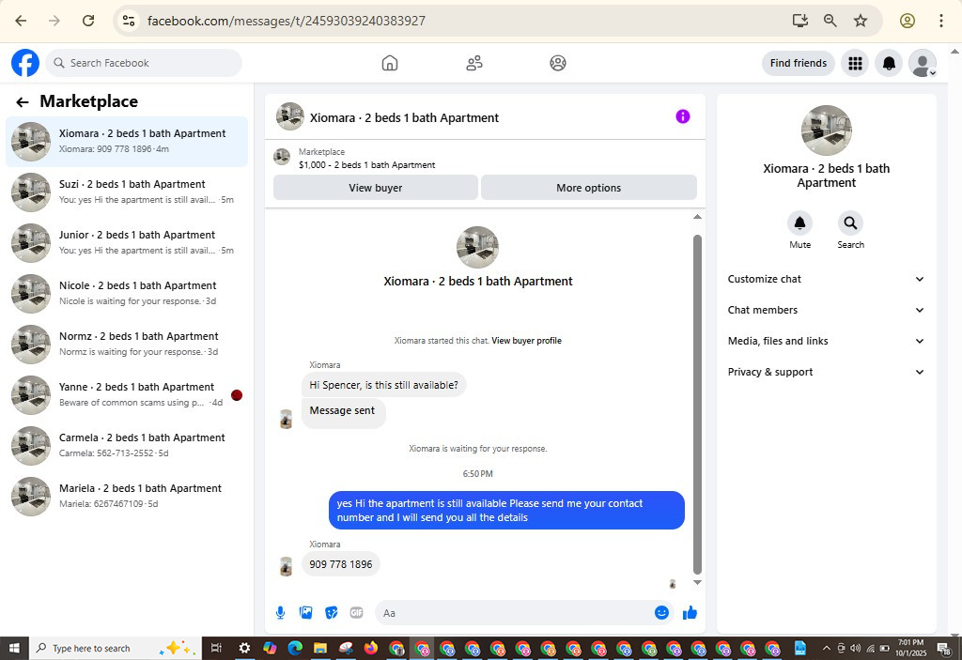962x660 pixels.
Task: Open Nicole conversation in the list
Action: 127,294
